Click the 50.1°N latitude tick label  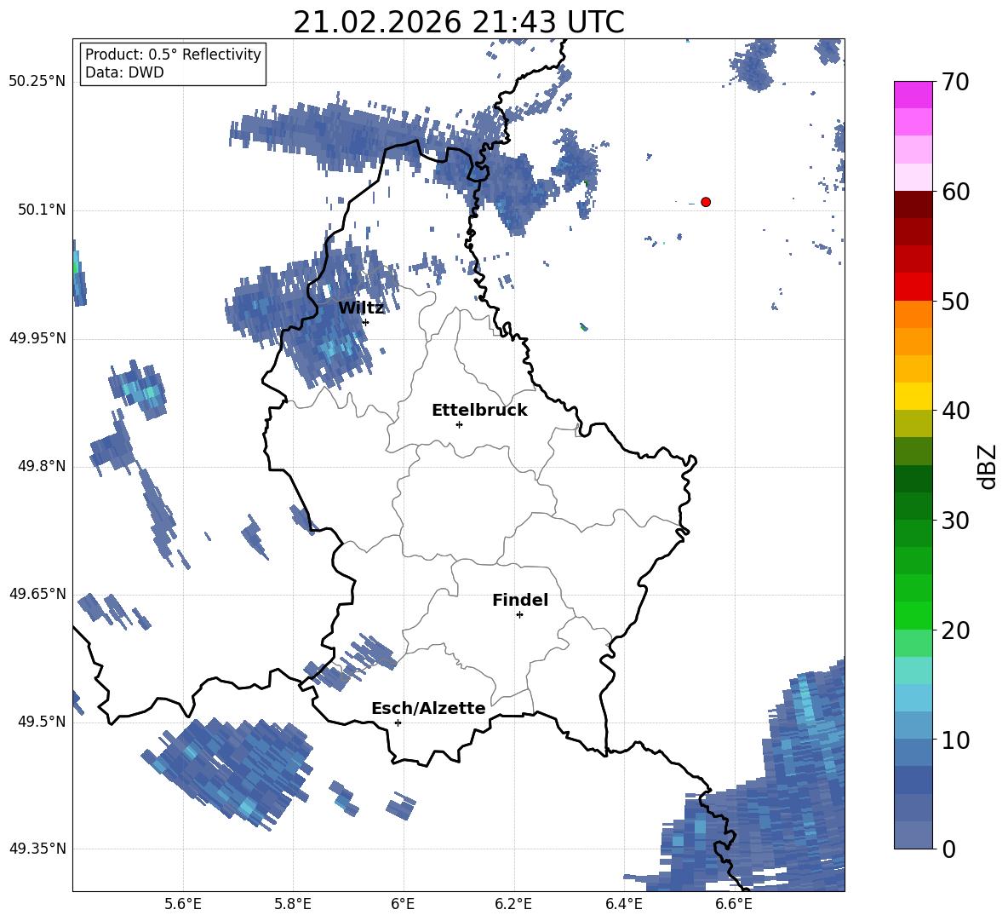point(37,210)
